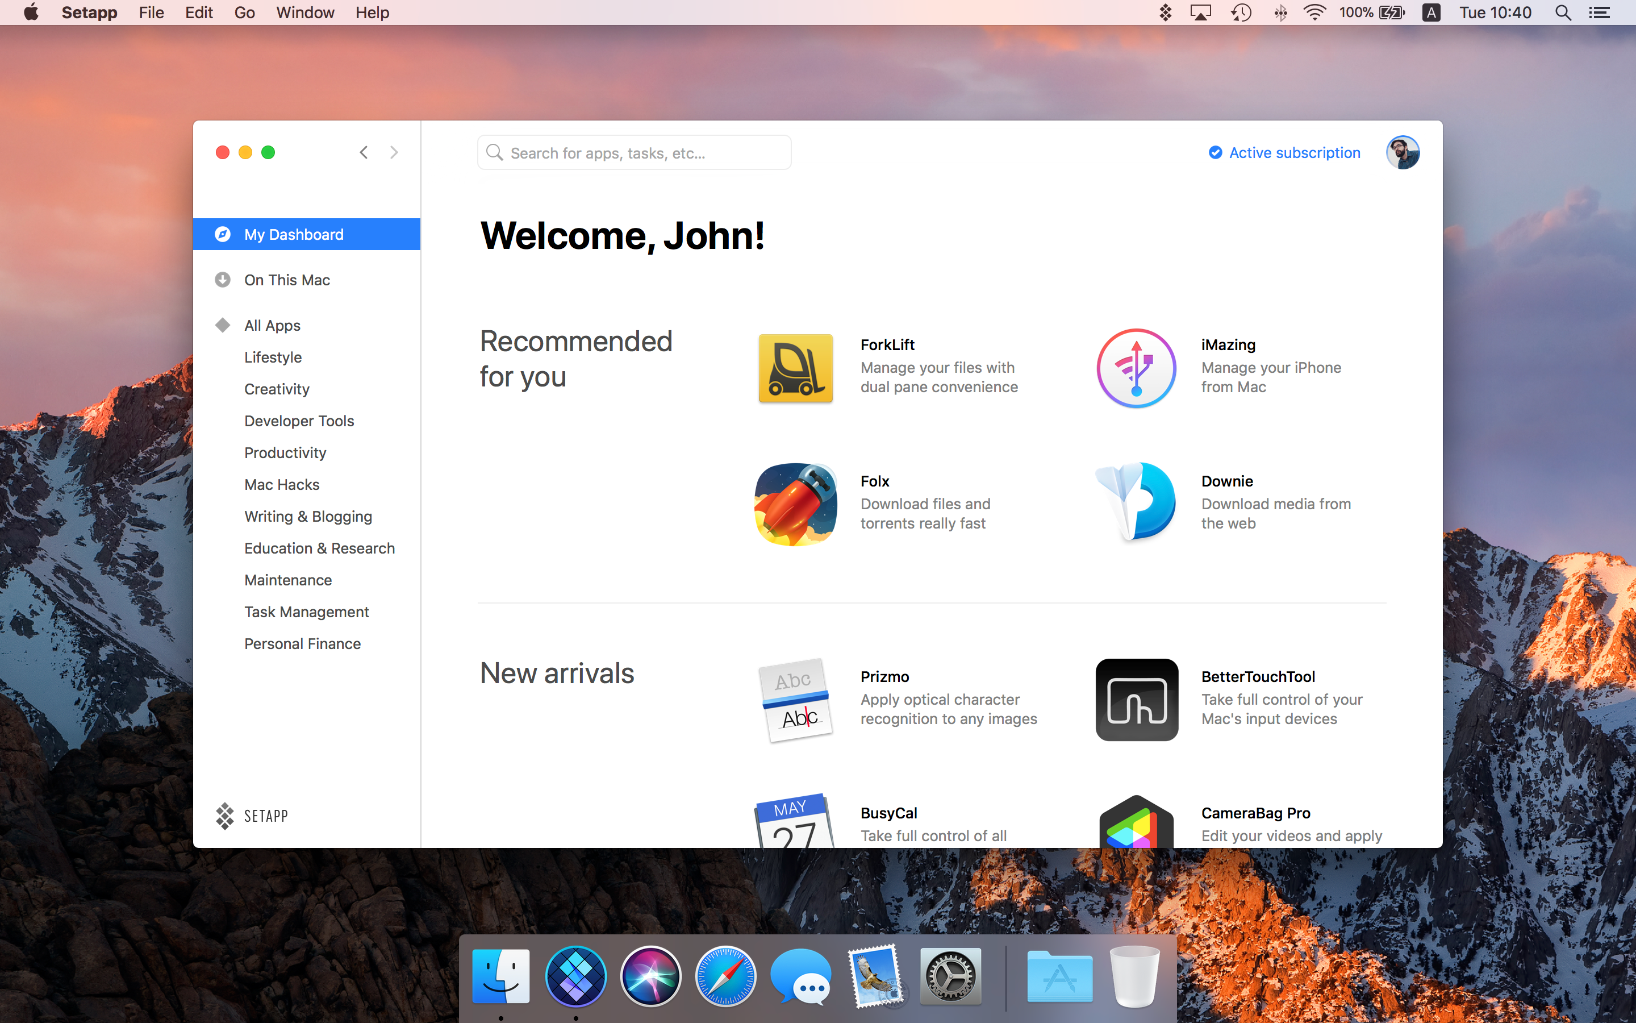Screen dimensions: 1636x1023
Task: Go back with the left chevron
Action: pyautogui.click(x=364, y=153)
